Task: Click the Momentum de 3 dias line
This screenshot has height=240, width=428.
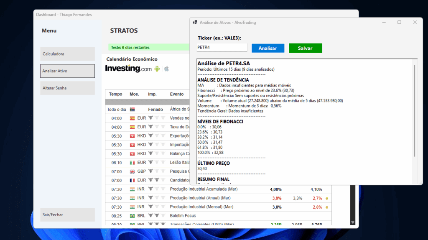Action: coord(239,106)
